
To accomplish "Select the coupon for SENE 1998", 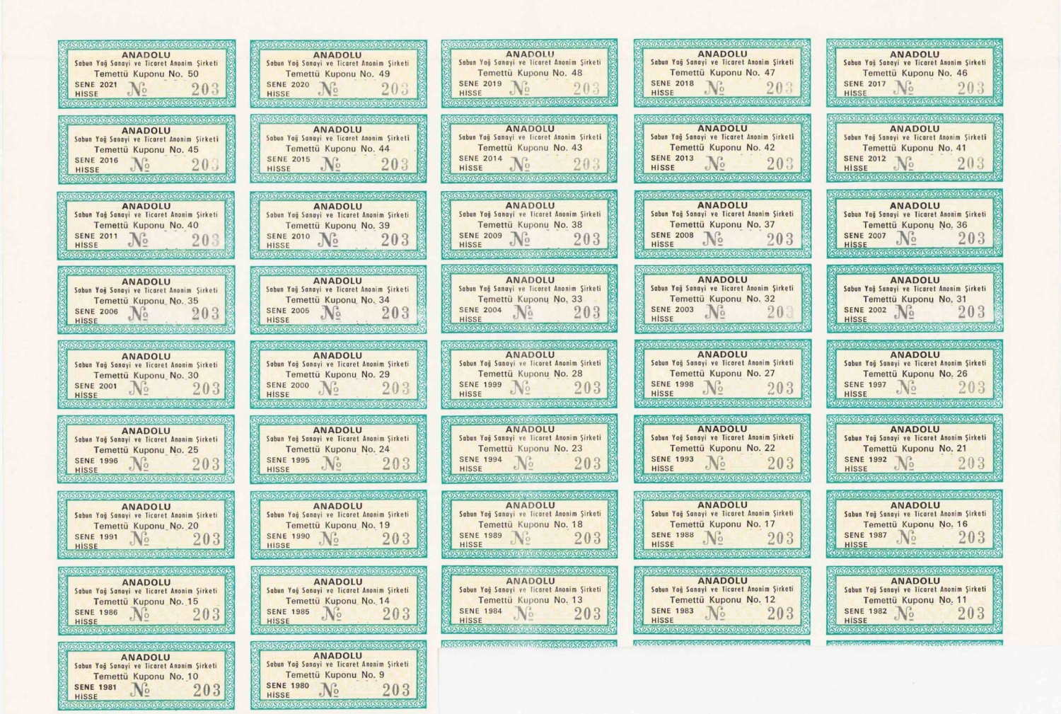I will tap(722, 374).
